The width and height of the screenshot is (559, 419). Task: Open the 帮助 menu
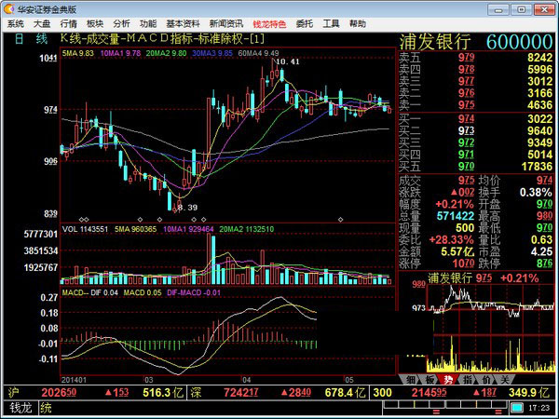358,24
